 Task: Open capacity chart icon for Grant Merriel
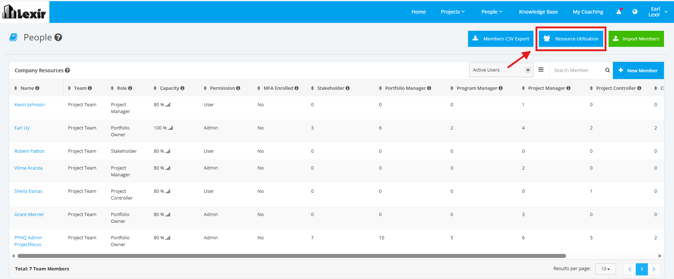168,215
